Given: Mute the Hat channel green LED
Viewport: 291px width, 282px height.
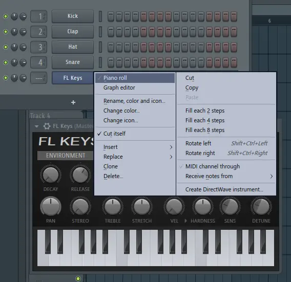Looking at the screenshot, I should pos(6,47).
